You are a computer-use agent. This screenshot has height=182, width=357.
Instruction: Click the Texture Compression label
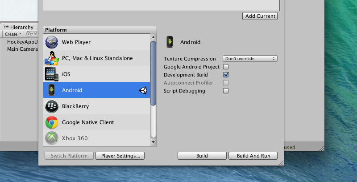190,59
